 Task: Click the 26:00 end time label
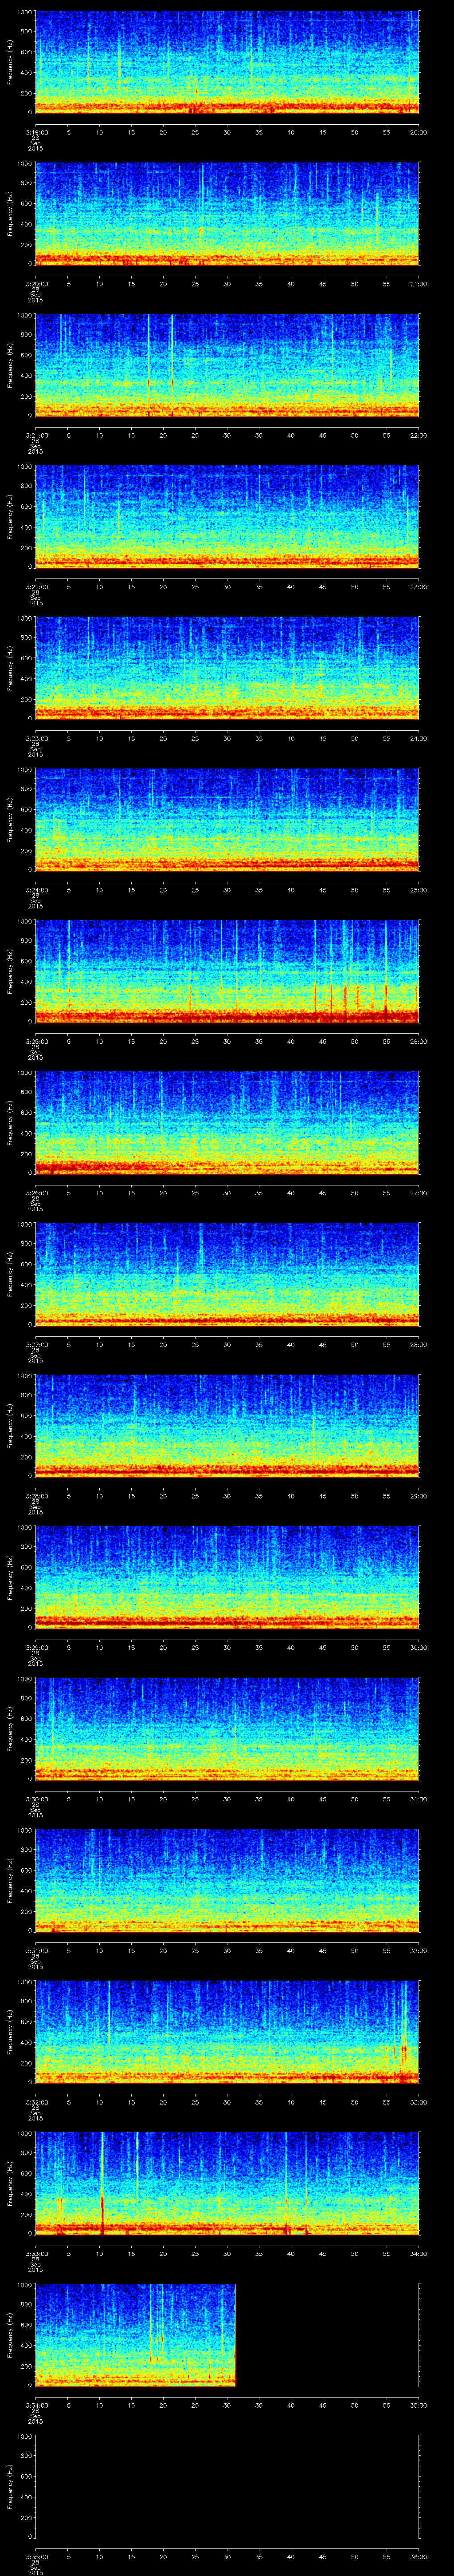point(419,1041)
